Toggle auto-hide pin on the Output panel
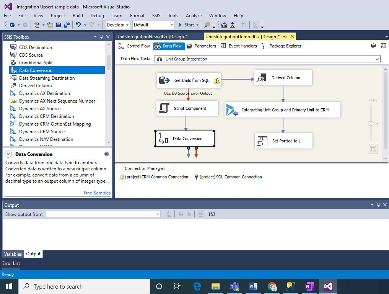This screenshot has width=389, height=294. coord(378,205)
